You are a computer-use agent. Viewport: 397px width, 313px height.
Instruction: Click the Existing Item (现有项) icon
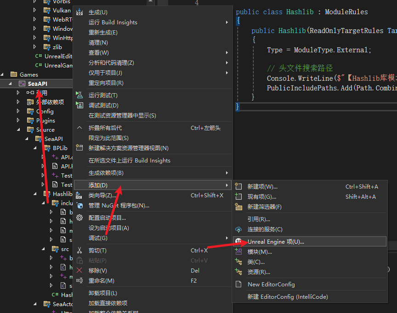tap(238, 196)
